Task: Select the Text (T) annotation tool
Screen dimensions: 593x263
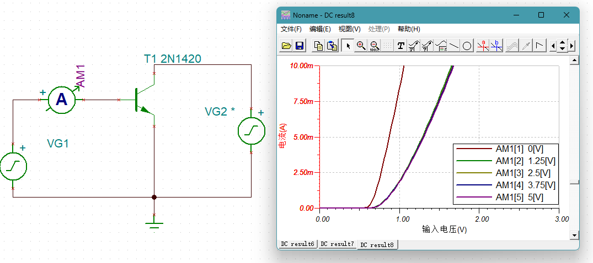Action: pyautogui.click(x=401, y=46)
